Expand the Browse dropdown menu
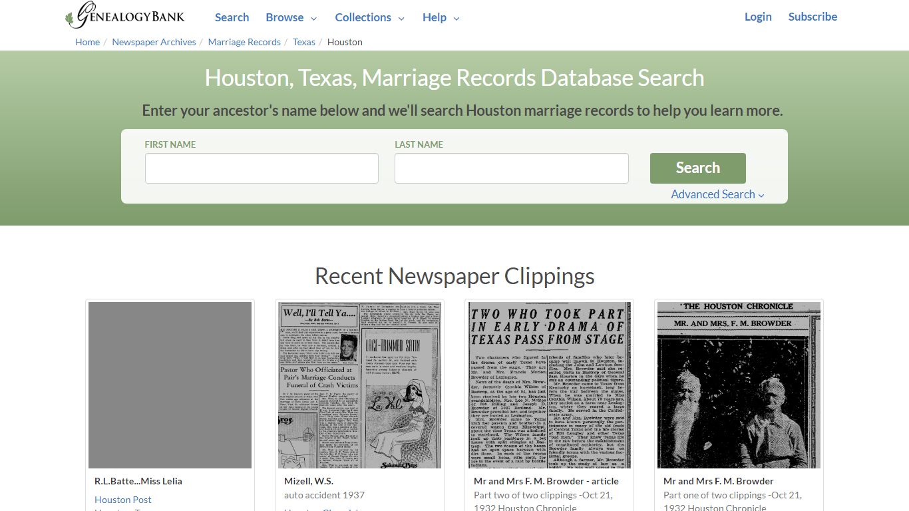The height and width of the screenshot is (511, 909). tap(291, 17)
